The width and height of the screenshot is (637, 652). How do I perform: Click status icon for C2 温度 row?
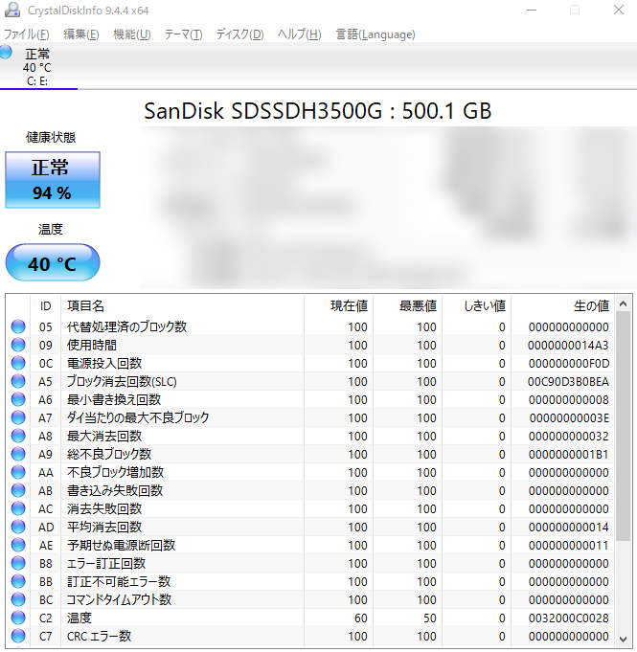18,618
